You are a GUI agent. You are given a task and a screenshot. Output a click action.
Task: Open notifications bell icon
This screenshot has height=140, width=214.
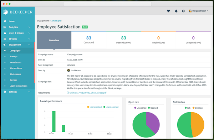coord(176,11)
